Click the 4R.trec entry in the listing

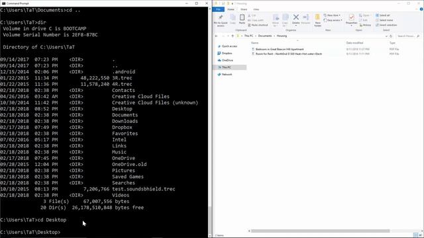click(x=122, y=84)
